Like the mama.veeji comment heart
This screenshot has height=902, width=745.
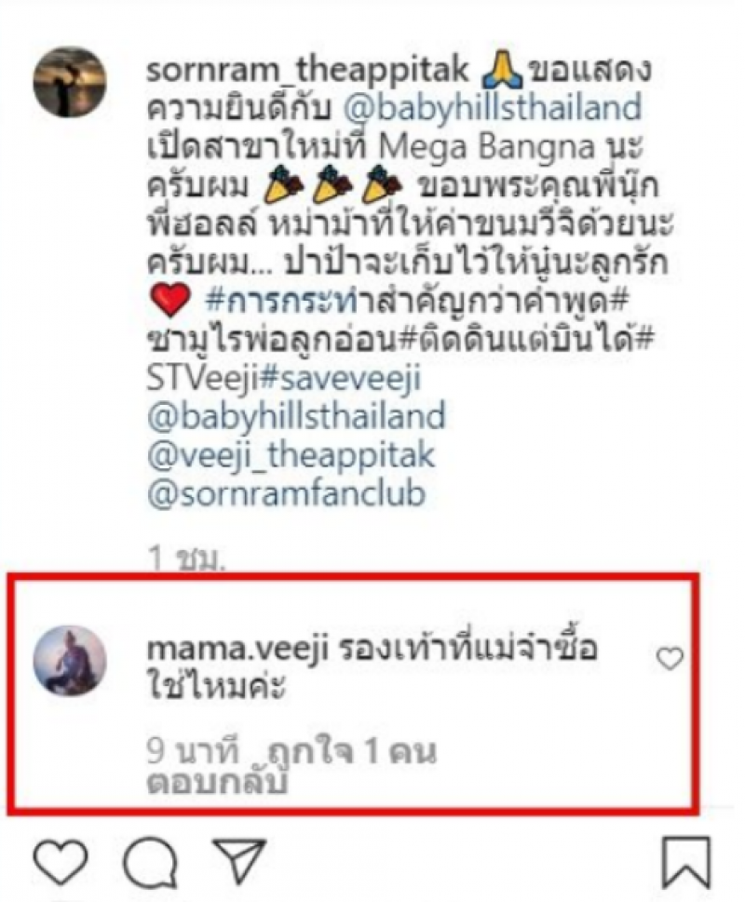pyautogui.click(x=670, y=659)
